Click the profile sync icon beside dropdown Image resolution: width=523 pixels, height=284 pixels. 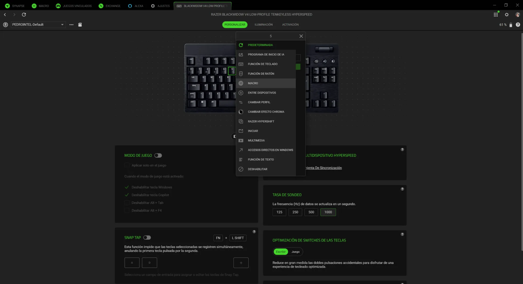click(5, 25)
